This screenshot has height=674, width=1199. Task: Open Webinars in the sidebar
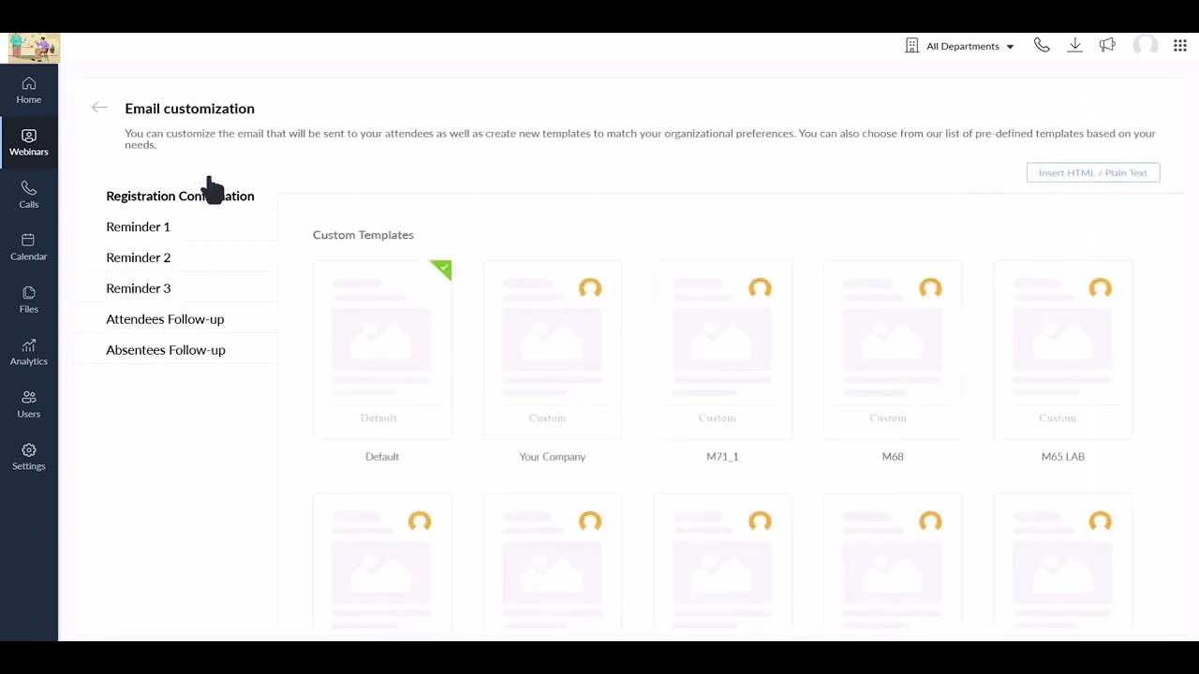point(28,142)
